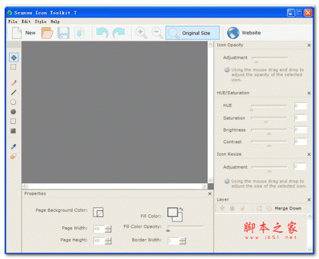The width and height of the screenshot is (319, 259).
Task: Click the Saturation value field
Action: coord(300,118)
